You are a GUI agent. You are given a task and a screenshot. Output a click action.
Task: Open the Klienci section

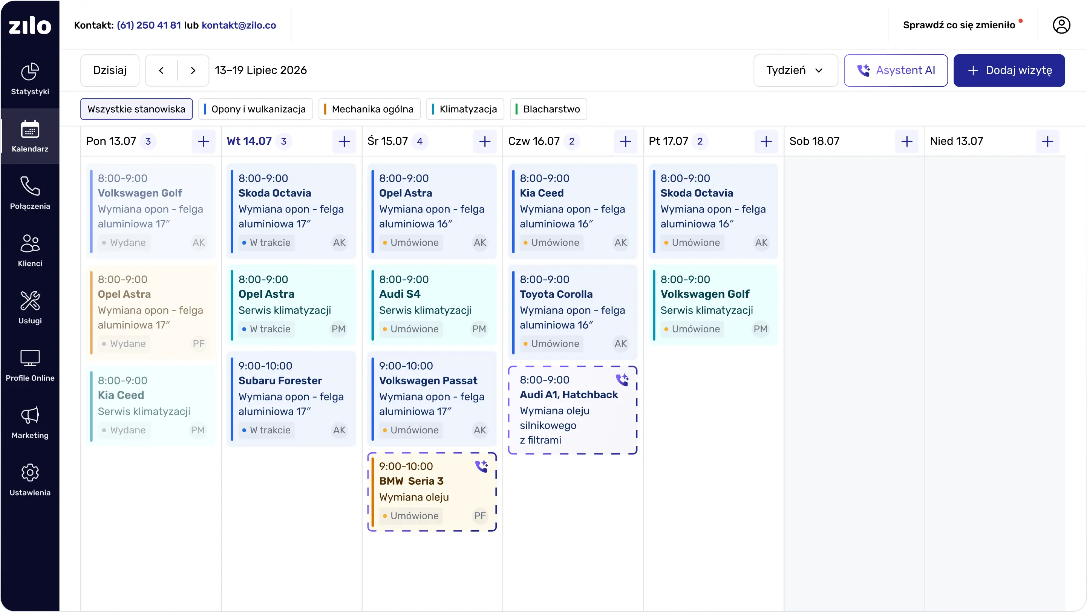(x=30, y=251)
